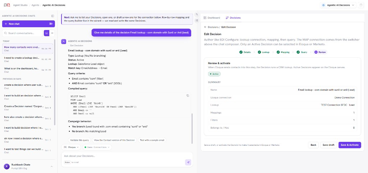Open chat 'ok now i need a decision where e...'

tap(27, 140)
